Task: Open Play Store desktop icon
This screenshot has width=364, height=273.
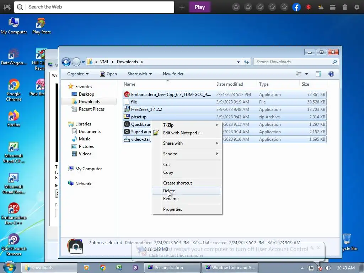Action: 41,26
